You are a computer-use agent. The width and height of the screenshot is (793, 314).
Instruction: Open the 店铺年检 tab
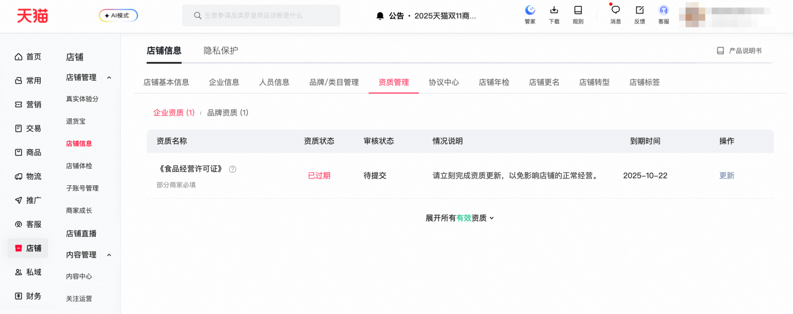coord(494,82)
